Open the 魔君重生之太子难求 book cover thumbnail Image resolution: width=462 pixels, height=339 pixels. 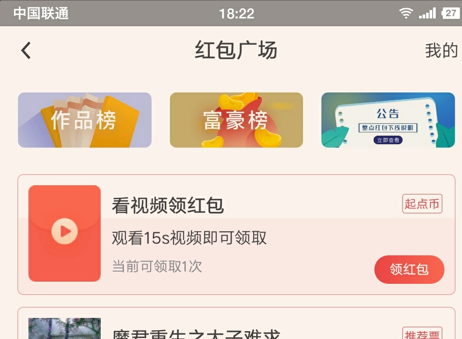pyautogui.click(x=64, y=328)
